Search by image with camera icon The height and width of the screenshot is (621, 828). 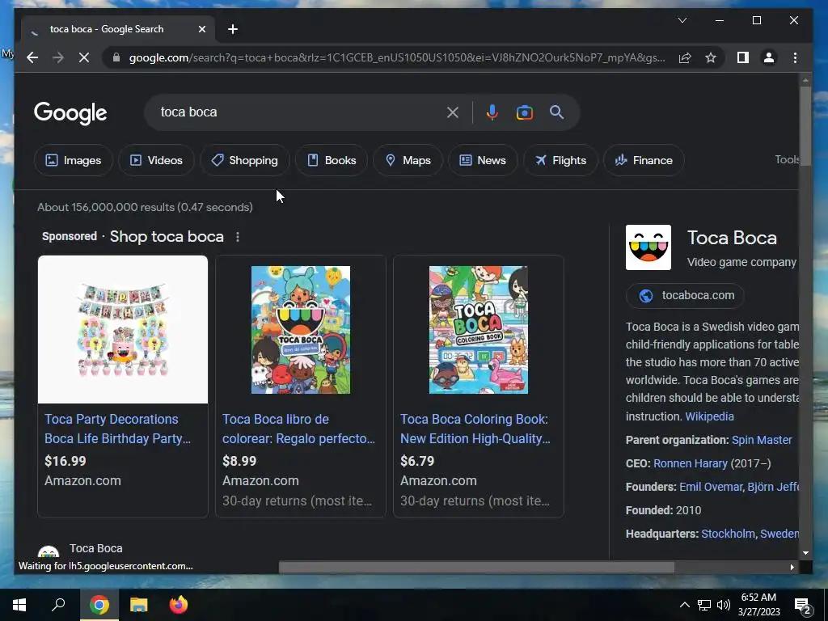point(524,112)
